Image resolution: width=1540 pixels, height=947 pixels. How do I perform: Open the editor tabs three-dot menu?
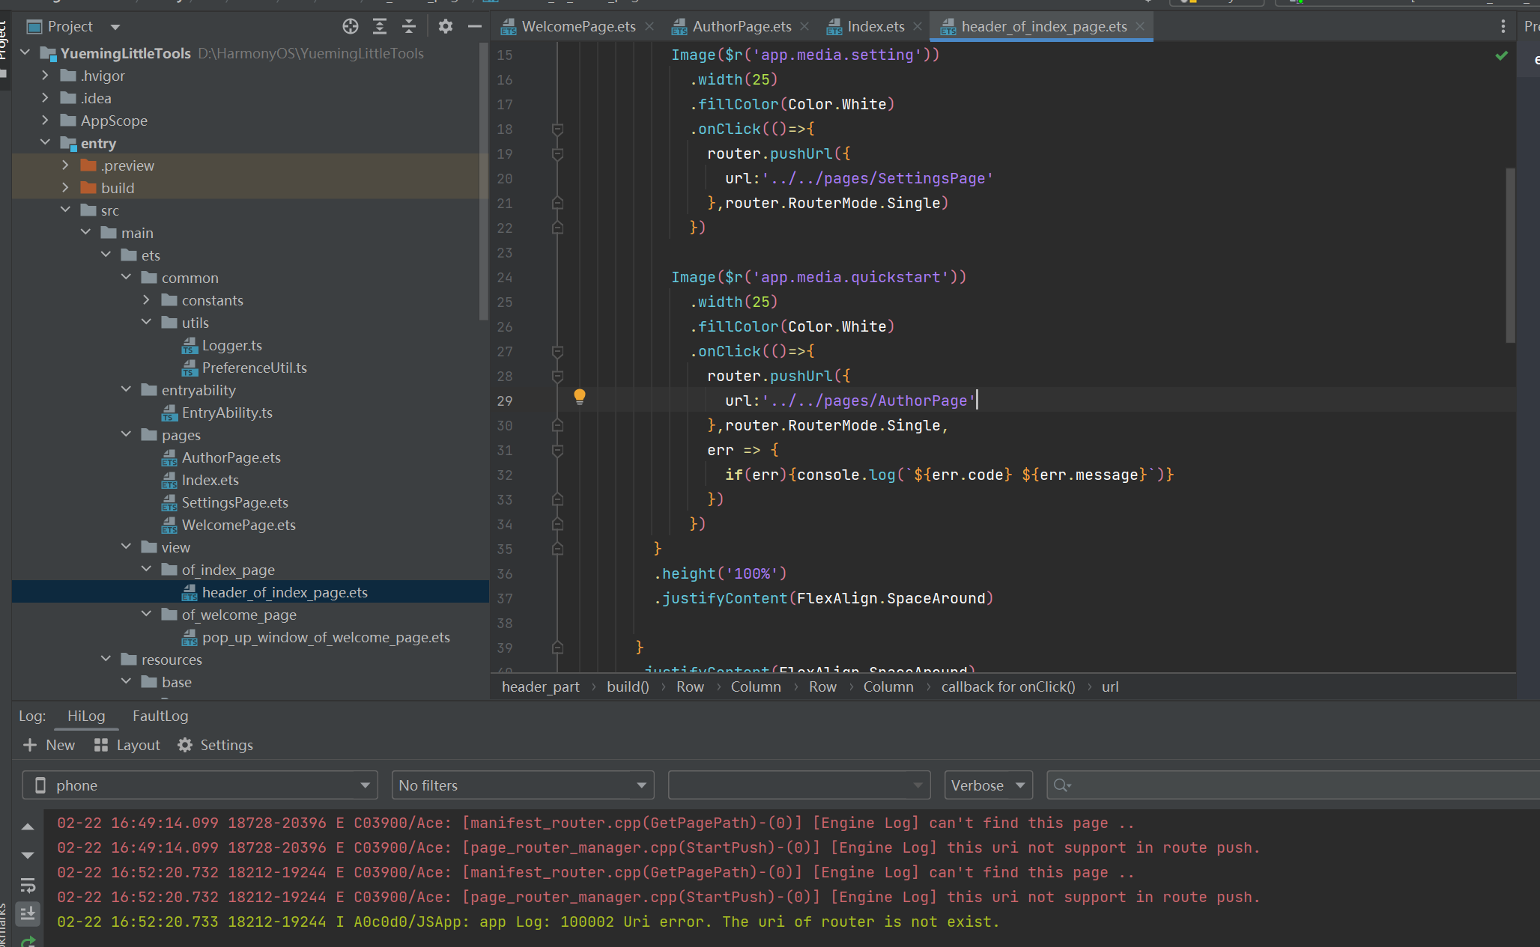pyautogui.click(x=1503, y=26)
